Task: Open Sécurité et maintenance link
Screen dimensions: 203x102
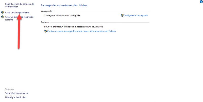Action: click(x=17, y=93)
